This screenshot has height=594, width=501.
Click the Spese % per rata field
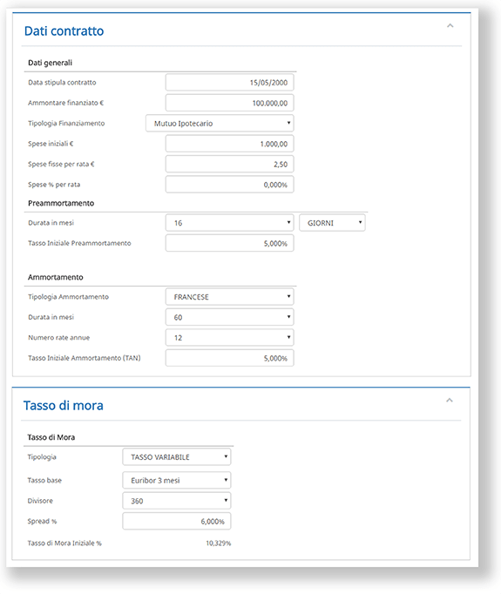pyautogui.click(x=230, y=185)
